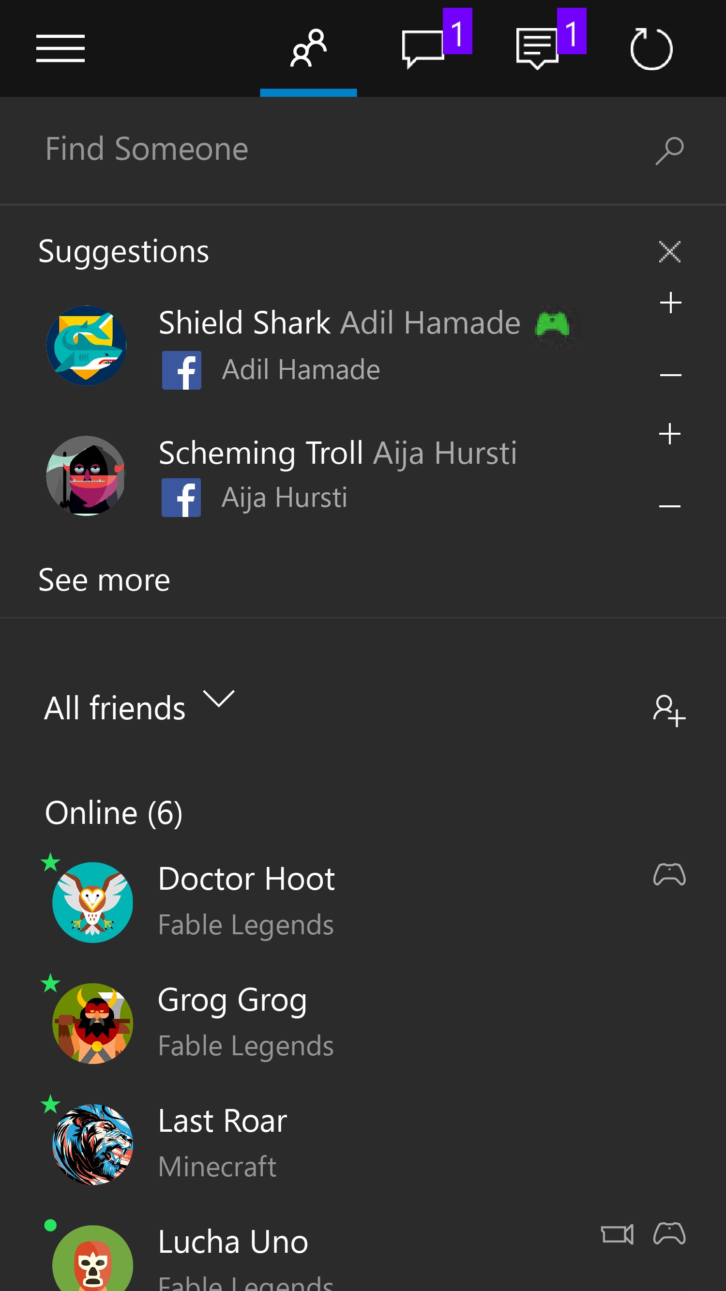The height and width of the screenshot is (1291, 726).
Task: Open the Messages tab with badge
Action: tap(423, 48)
